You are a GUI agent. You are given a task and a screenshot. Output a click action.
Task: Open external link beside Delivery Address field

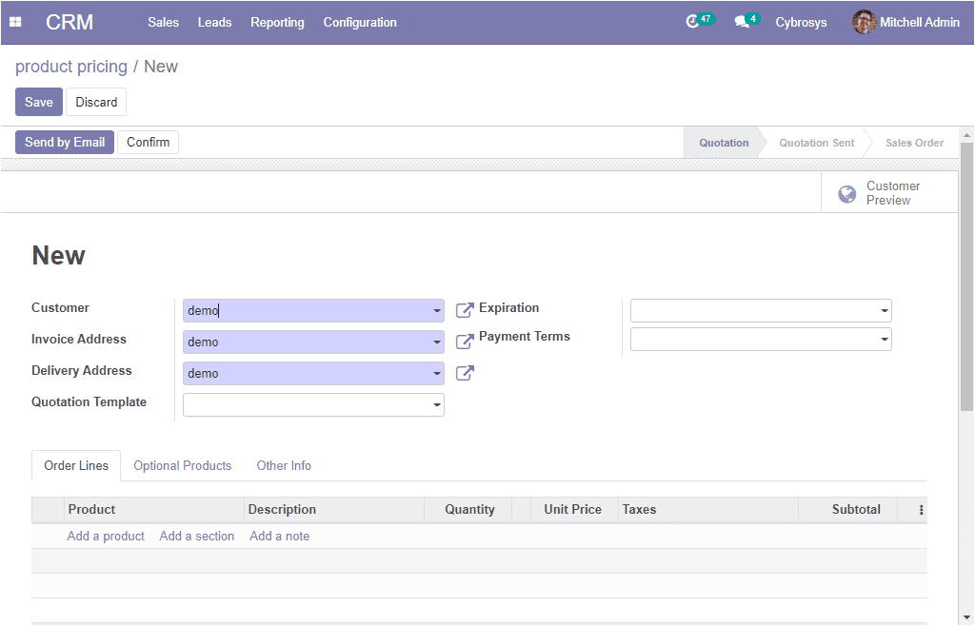[x=465, y=373]
